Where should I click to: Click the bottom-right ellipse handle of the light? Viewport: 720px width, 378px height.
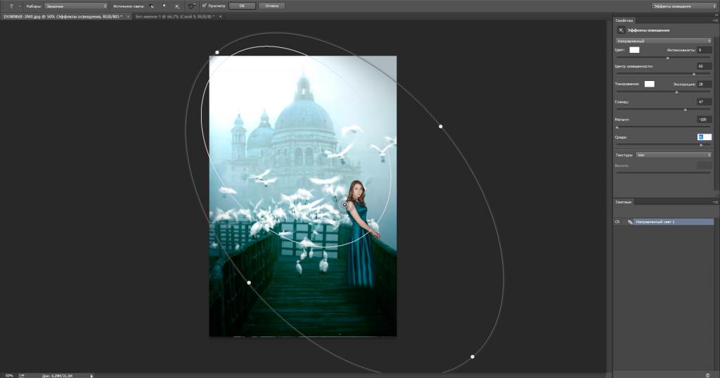pos(472,357)
